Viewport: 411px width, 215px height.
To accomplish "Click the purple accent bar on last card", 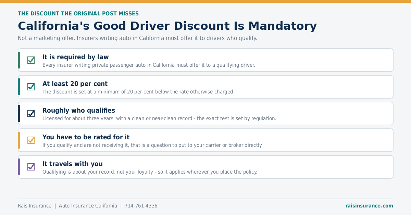I will (x=19, y=167).
